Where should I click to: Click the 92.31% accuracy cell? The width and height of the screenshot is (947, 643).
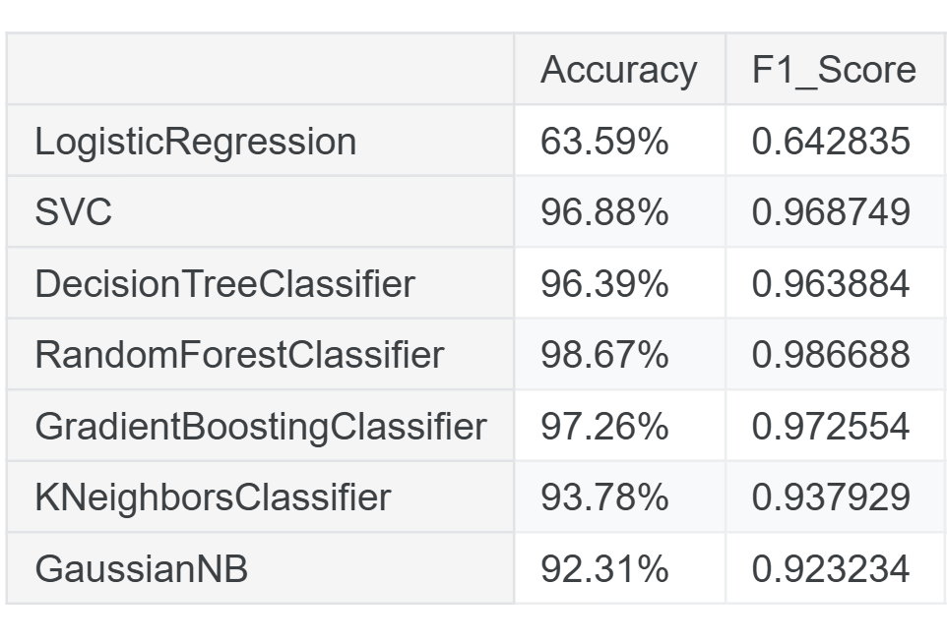tap(619, 568)
